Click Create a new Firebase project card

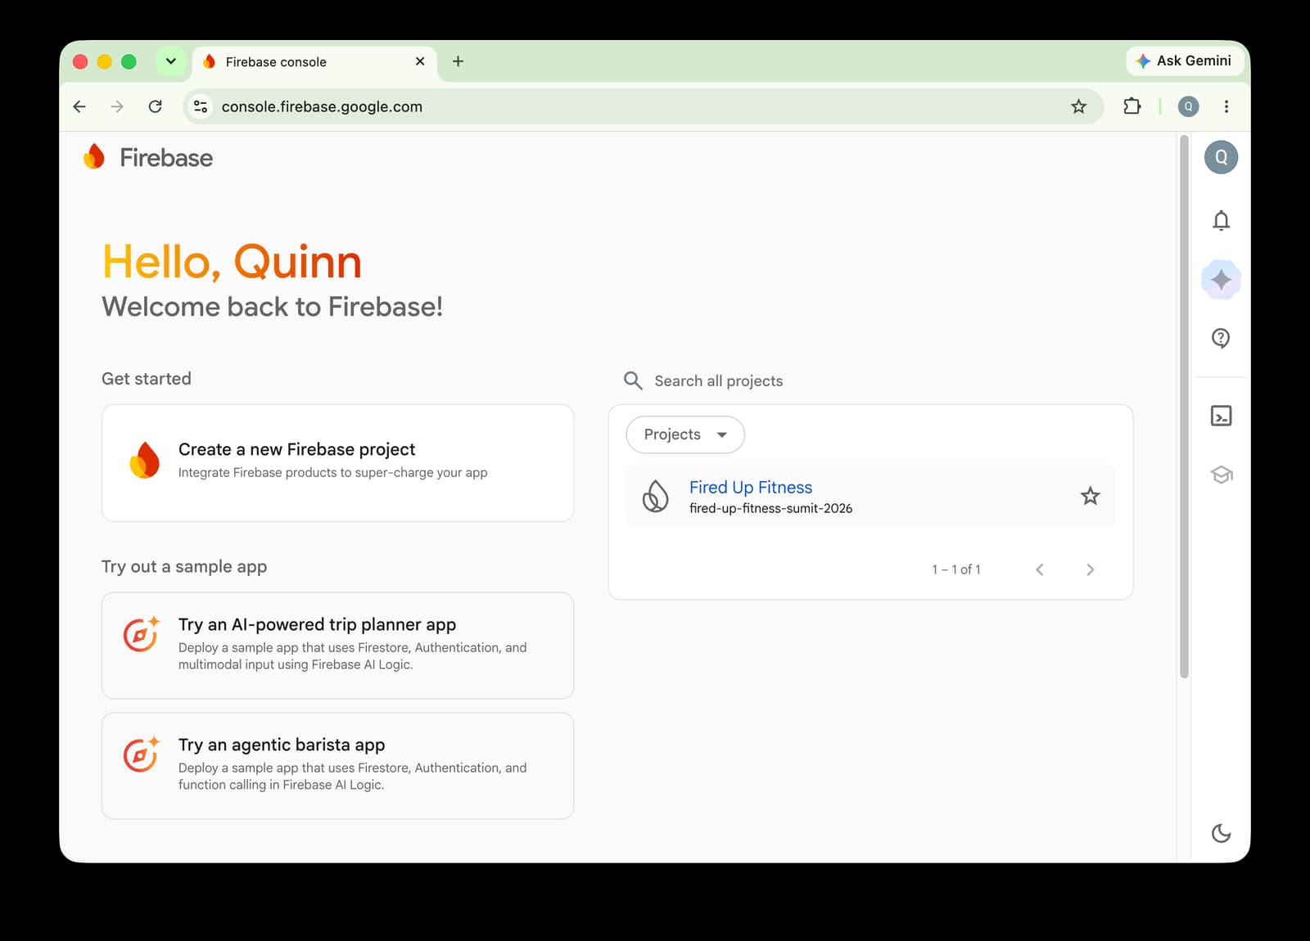click(337, 463)
